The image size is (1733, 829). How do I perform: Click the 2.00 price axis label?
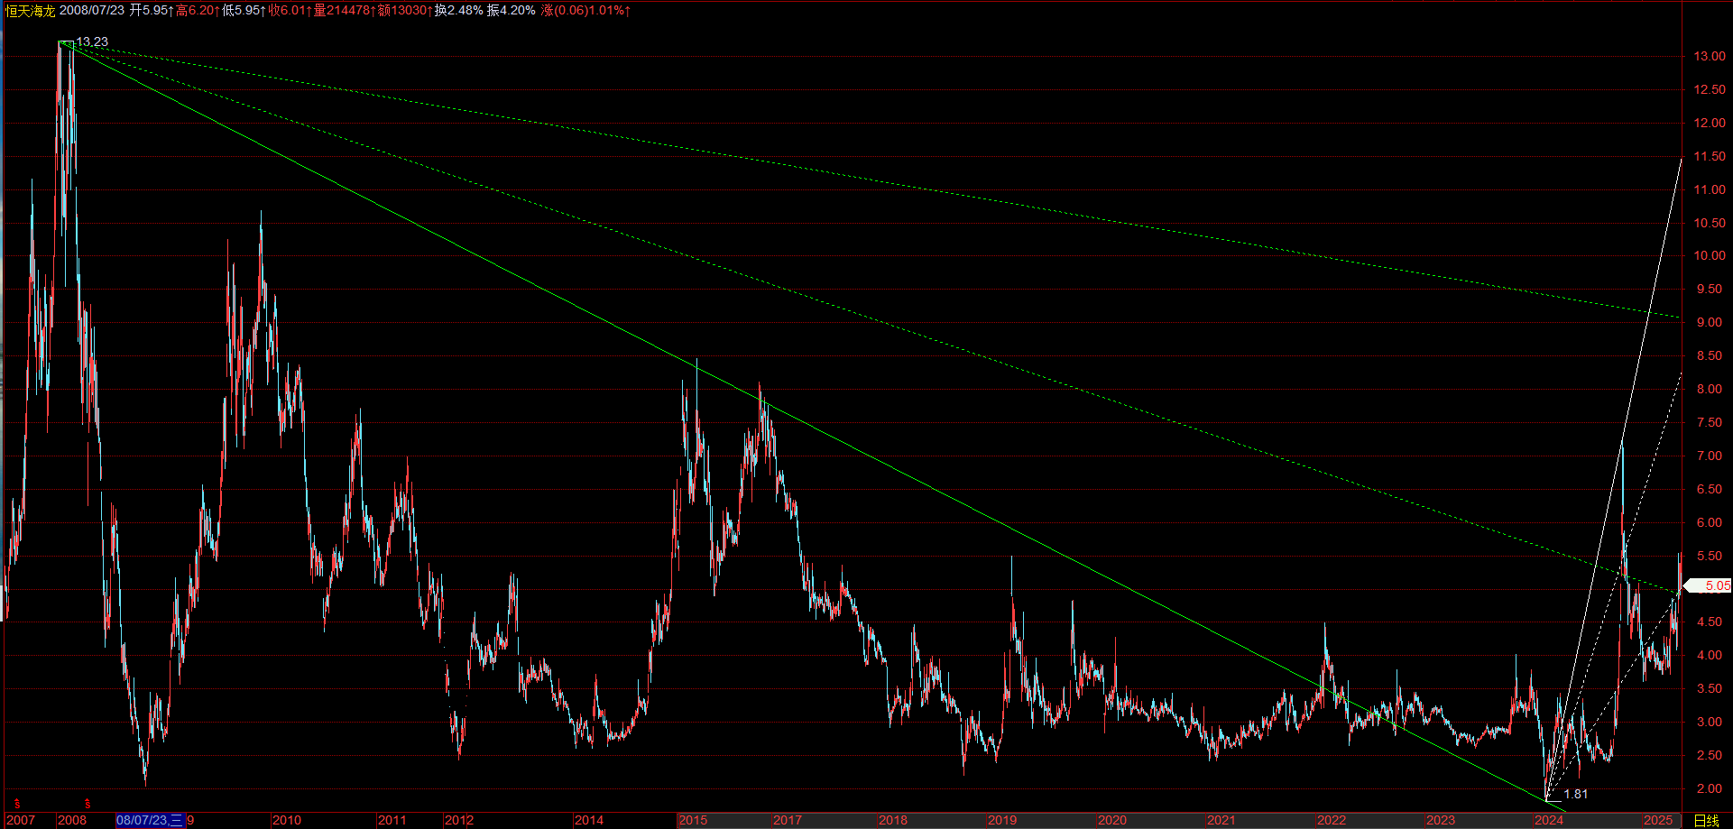[1711, 788]
